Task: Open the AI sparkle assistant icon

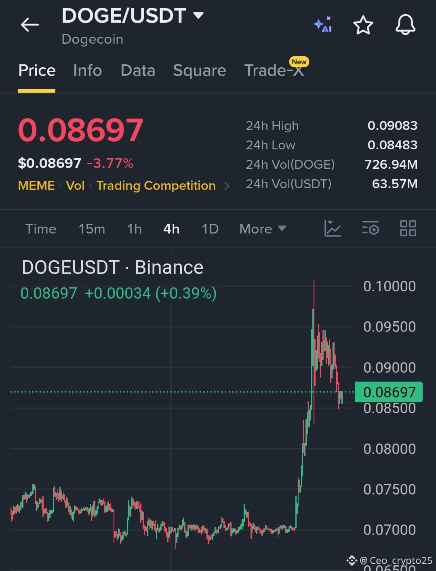Action: (x=323, y=25)
